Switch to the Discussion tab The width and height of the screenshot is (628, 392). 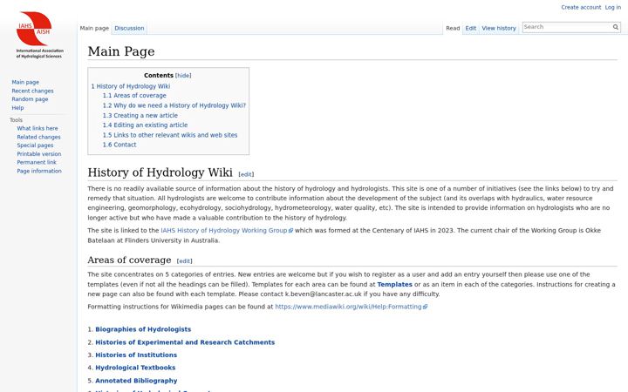pos(129,29)
